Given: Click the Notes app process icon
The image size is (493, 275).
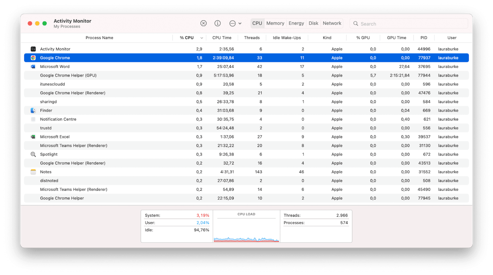Looking at the screenshot, I should [33, 172].
